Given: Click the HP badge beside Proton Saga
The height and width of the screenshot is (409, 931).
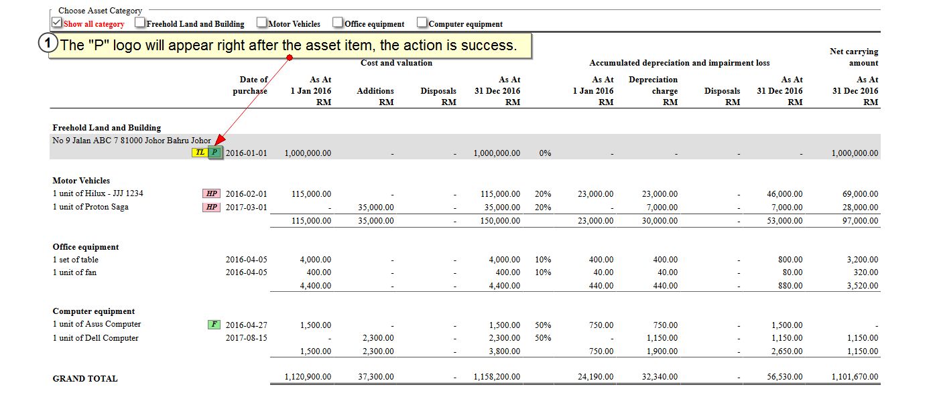Looking at the screenshot, I should click(211, 207).
